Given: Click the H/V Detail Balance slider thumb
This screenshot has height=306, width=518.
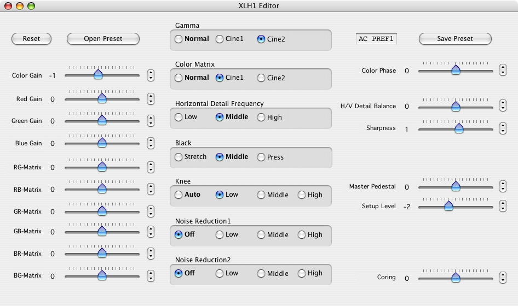Looking at the screenshot, I should [x=456, y=106].
